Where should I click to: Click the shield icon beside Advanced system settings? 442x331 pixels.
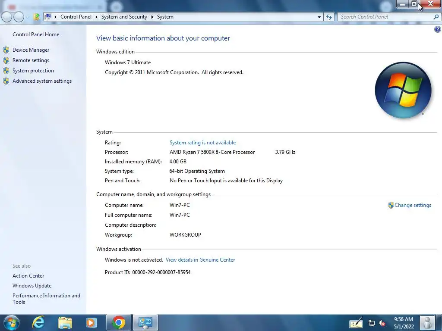pyautogui.click(x=6, y=81)
